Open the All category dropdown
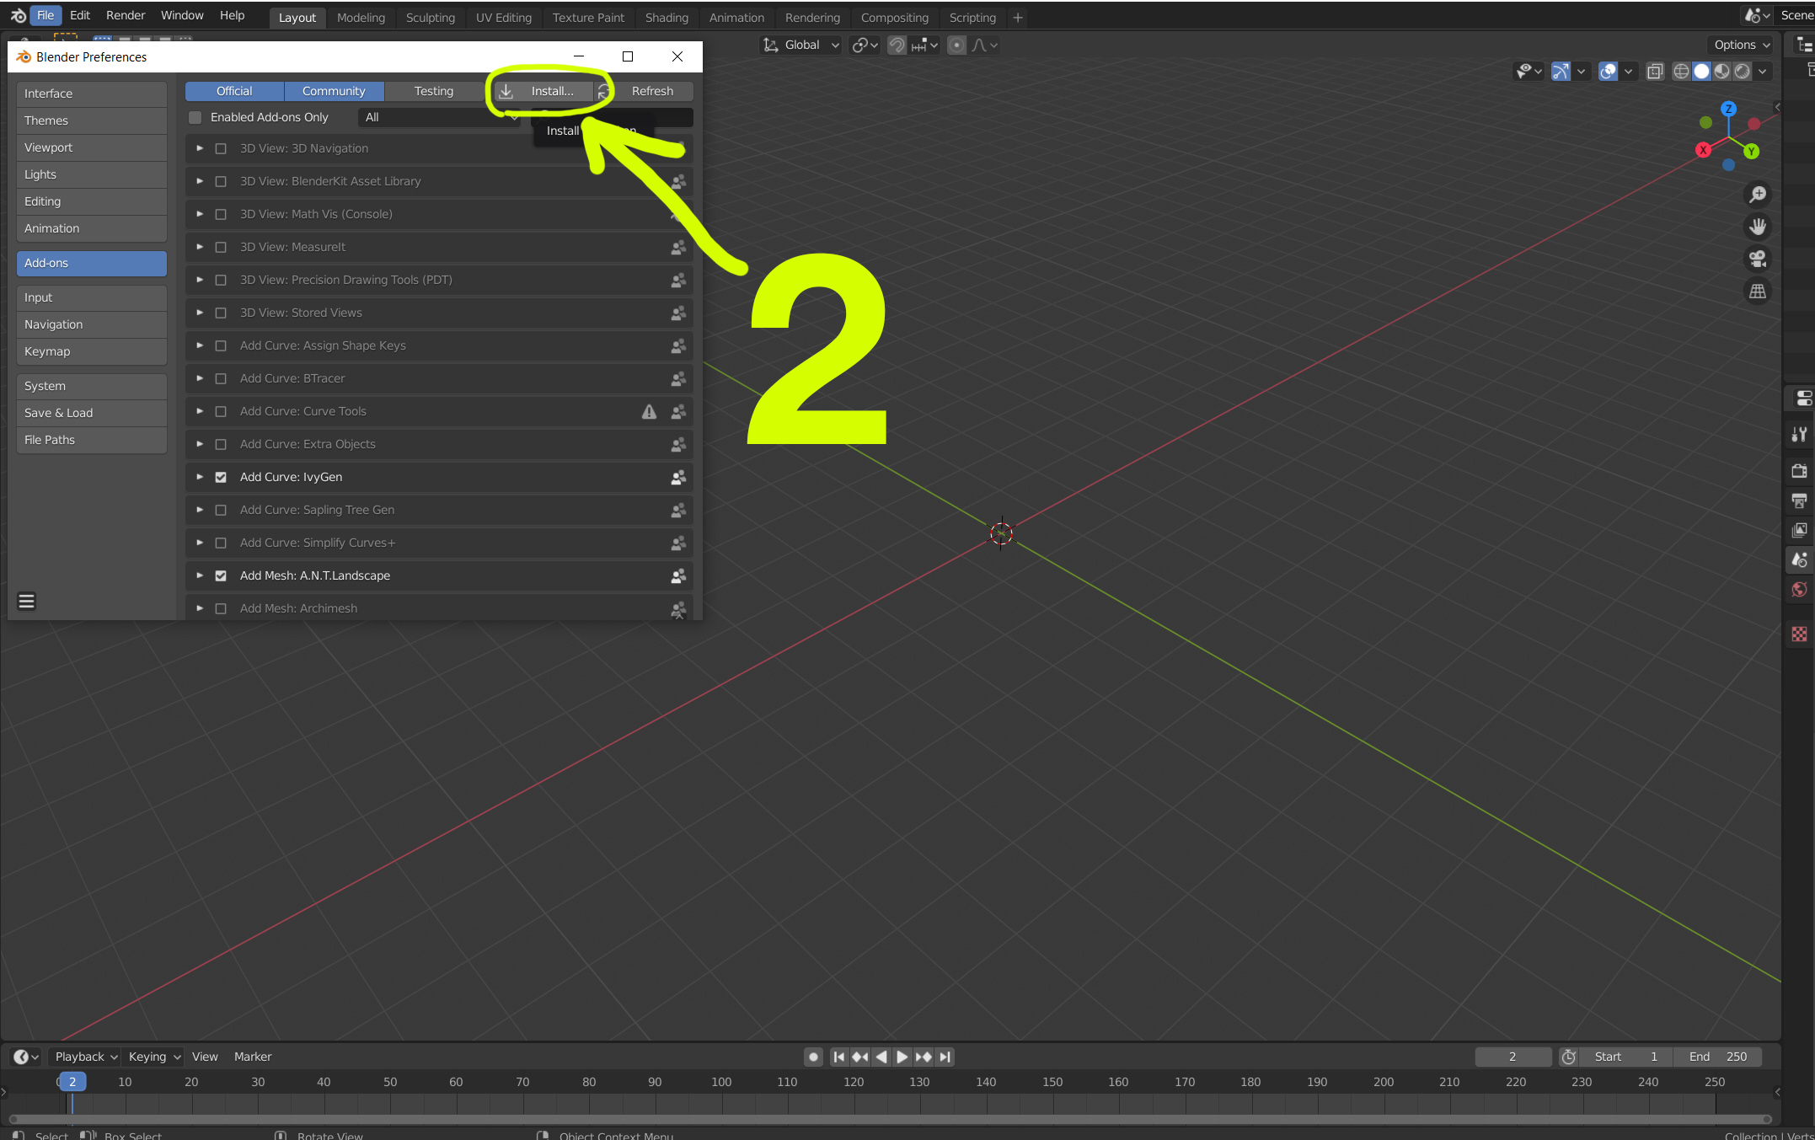This screenshot has width=1815, height=1140. click(440, 117)
